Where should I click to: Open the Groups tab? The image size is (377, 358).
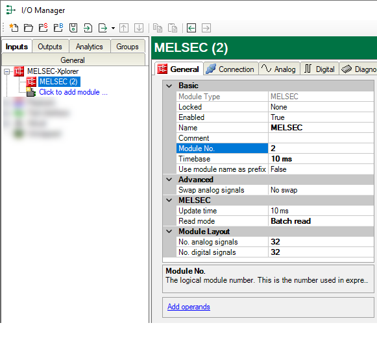127,47
